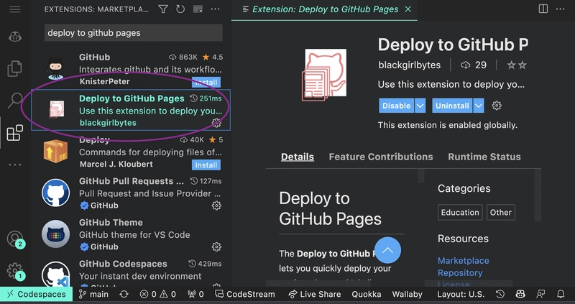Switch to Runtime Status tab

pos(484,157)
